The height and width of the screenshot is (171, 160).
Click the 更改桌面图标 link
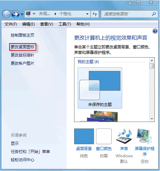pyautogui.click(x=23, y=47)
